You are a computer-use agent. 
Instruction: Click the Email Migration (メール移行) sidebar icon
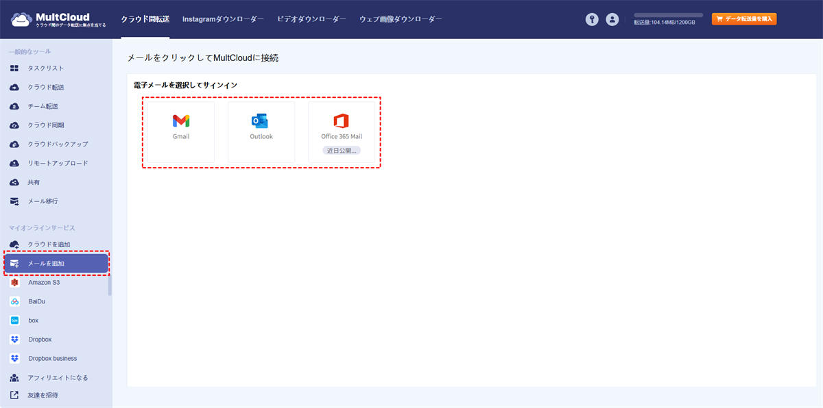(x=14, y=202)
